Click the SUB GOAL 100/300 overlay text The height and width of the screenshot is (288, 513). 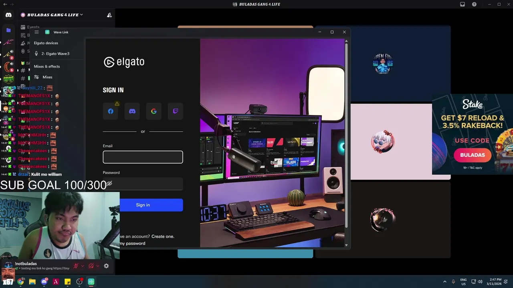[53, 185]
